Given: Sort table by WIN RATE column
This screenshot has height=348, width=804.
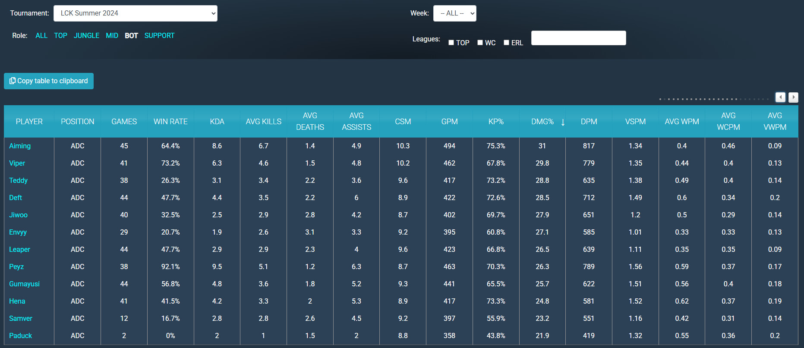Looking at the screenshot, I should (170, 122).
